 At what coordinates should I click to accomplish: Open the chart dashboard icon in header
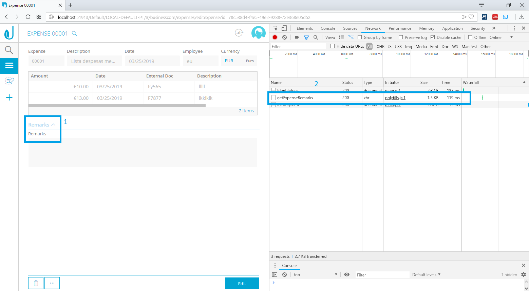[239, 33]
